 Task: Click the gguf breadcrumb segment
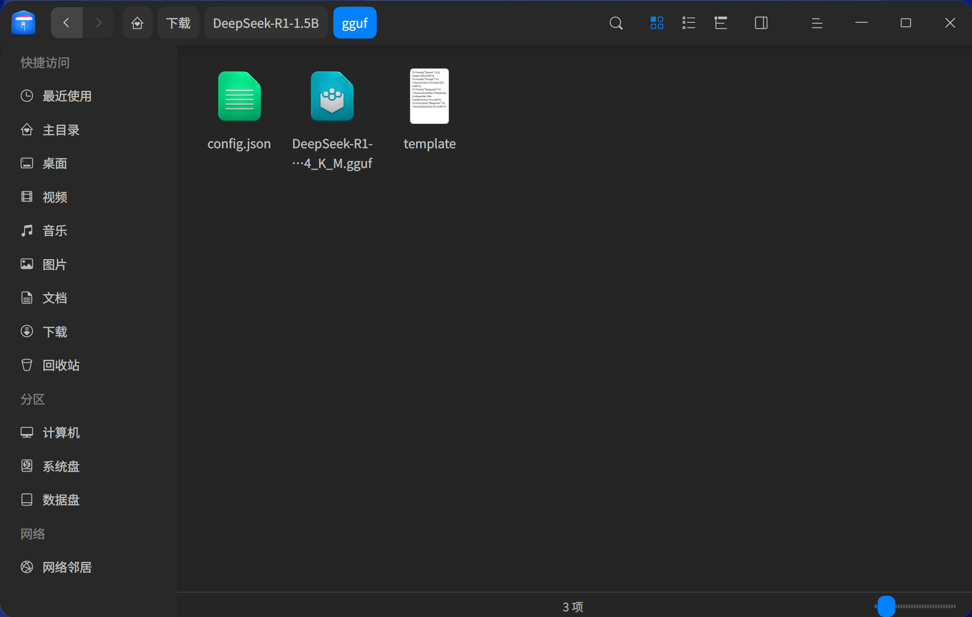click(355, 23)
